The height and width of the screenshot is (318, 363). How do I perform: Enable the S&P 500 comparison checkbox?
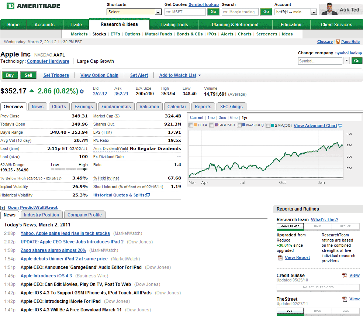[211, 125]
